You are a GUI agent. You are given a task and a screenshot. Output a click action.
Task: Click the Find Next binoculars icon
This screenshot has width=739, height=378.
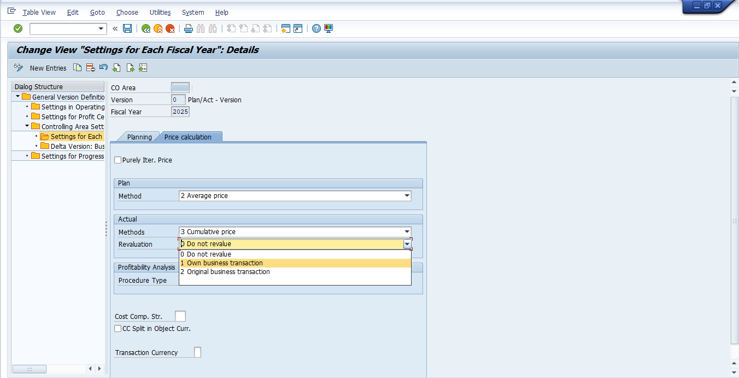(213, 28)
